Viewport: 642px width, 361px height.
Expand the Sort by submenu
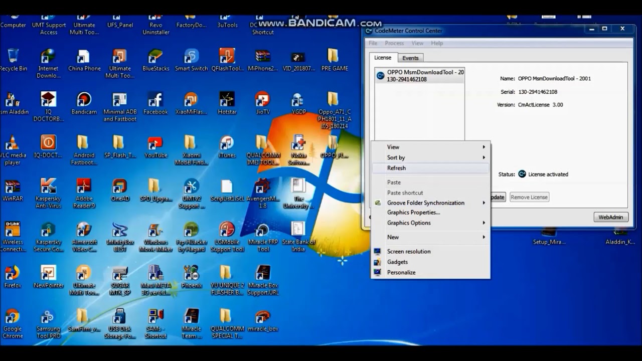click(430, 157)
